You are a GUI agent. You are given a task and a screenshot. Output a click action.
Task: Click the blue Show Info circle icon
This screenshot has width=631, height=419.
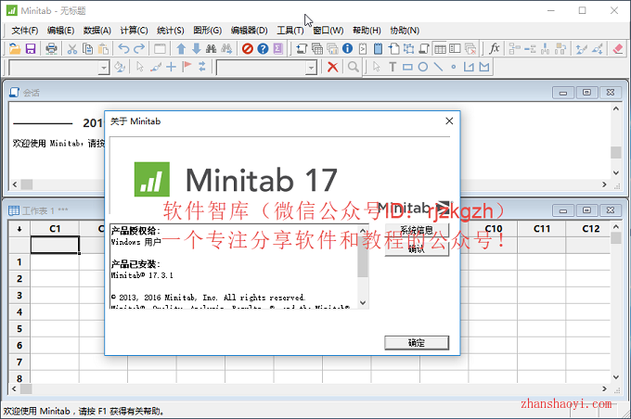pos(347,48)
